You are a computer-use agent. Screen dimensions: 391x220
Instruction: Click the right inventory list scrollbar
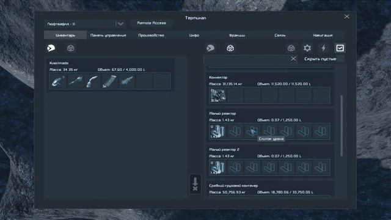[x=342, y=126]
